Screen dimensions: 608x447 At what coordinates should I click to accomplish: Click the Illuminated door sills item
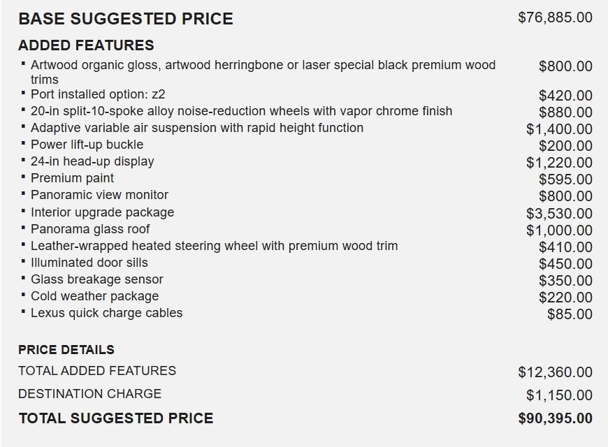(89, 263)
